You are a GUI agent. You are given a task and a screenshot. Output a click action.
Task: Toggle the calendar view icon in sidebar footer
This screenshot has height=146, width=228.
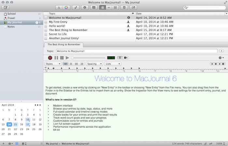pyautogui.click(x=17, y=144)
